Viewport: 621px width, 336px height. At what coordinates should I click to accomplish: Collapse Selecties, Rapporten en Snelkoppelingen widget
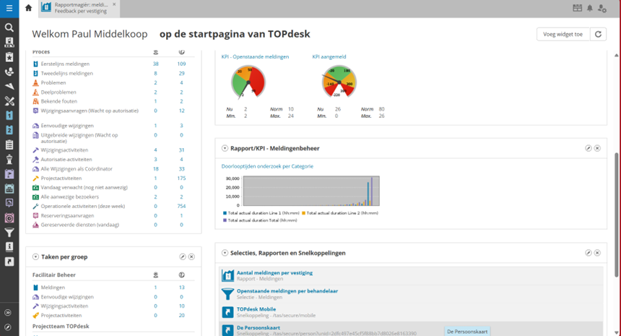pos(225,253)
